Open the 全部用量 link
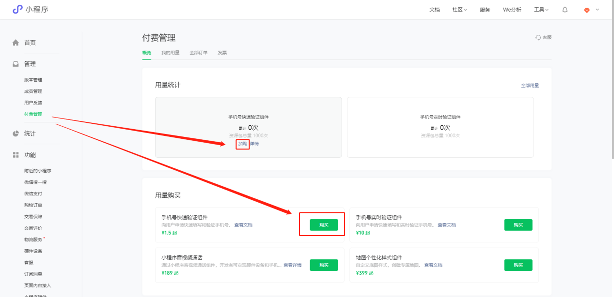 [530, 86]
